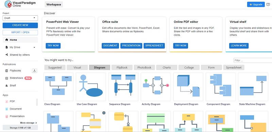Click the PDF app icon
The height and width of the screenshot is (132, 272).
pos(6,101)
